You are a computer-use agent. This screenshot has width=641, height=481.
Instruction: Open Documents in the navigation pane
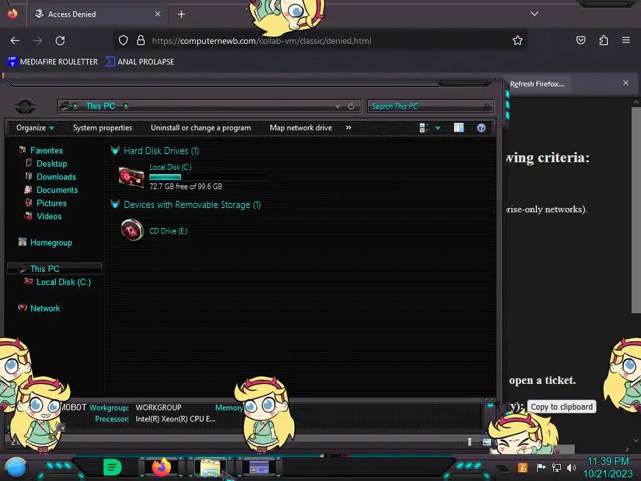pyautogui.click(x=57, y=190)
